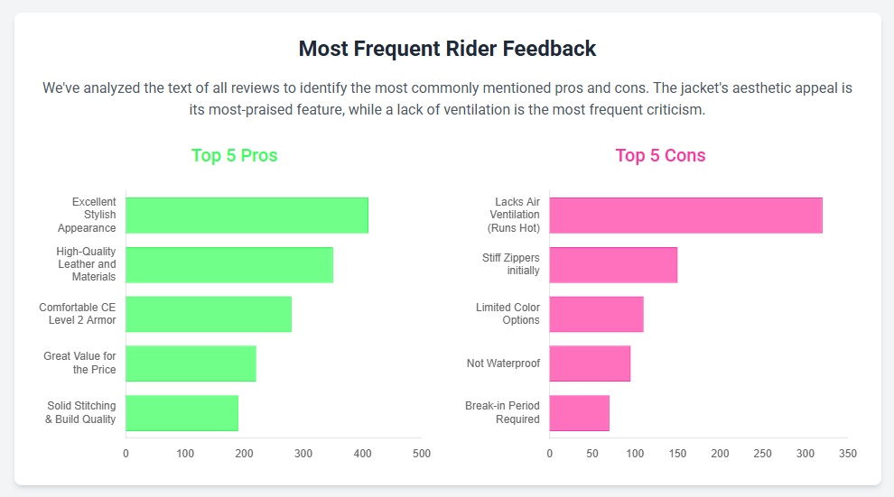The width and height of the screenshot is (894, 497).
Task: Click the Excellent Stylish Appearance green bar
Action: (x=247, y=215)
